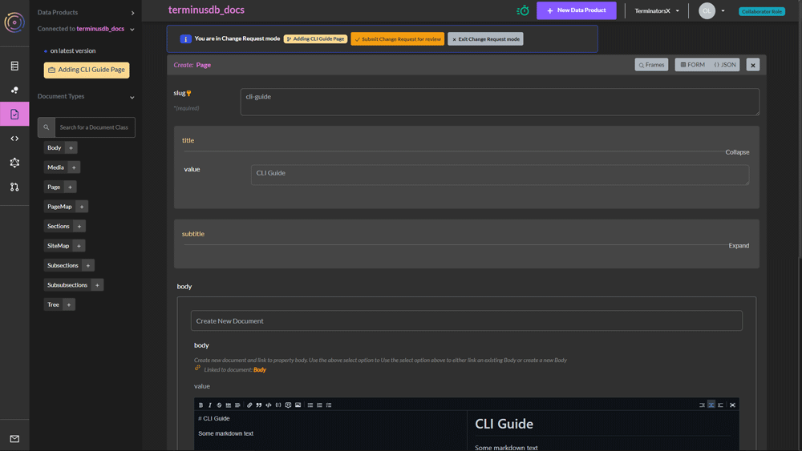The height and width of the screenshot is (451, 802).
Task: Click the New Data Product button
Action: (x=577, y=10)
